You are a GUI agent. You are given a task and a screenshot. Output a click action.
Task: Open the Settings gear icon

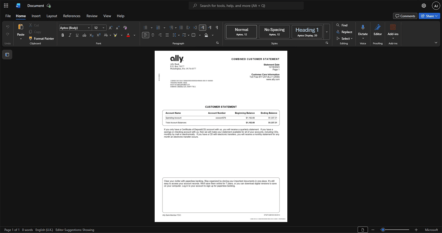[x=424, y=5]
